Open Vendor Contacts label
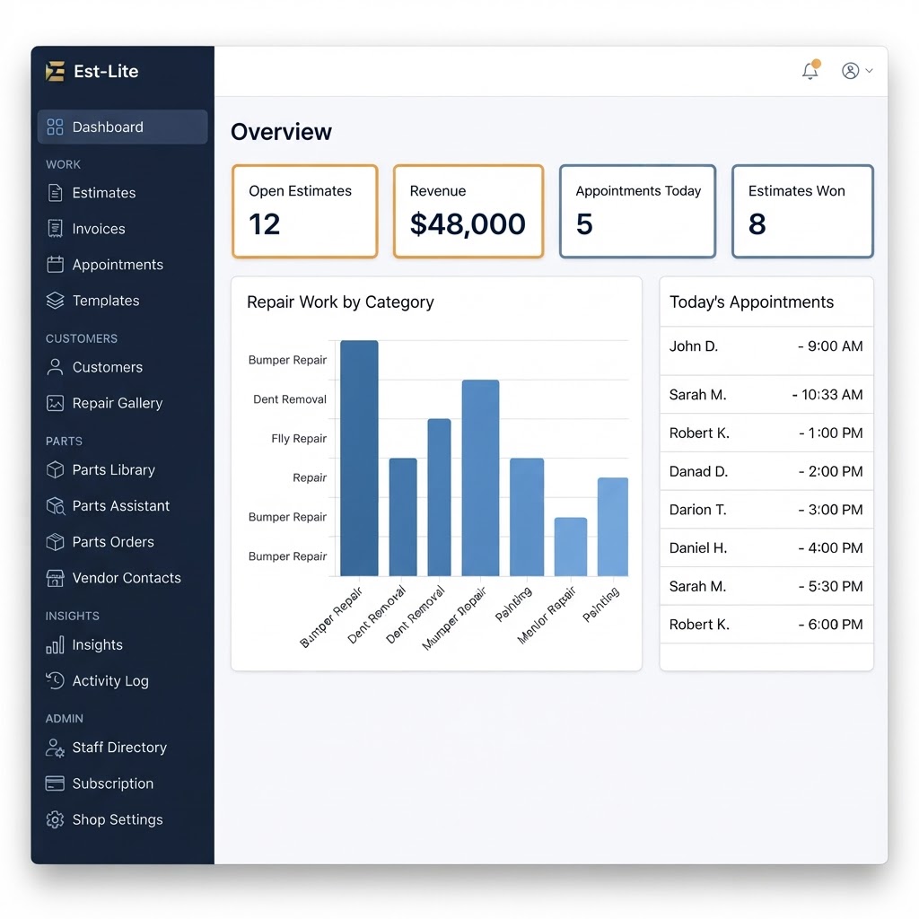The width and height of the screenshot is (919, 919). [x=127, y=578]
